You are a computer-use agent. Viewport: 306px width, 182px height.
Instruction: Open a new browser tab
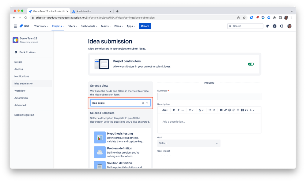click(x=117, y=11)
